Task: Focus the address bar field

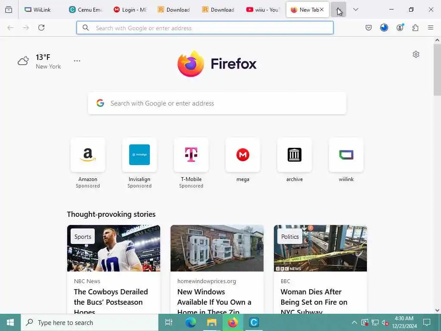Action: click(x=205, y=28)
